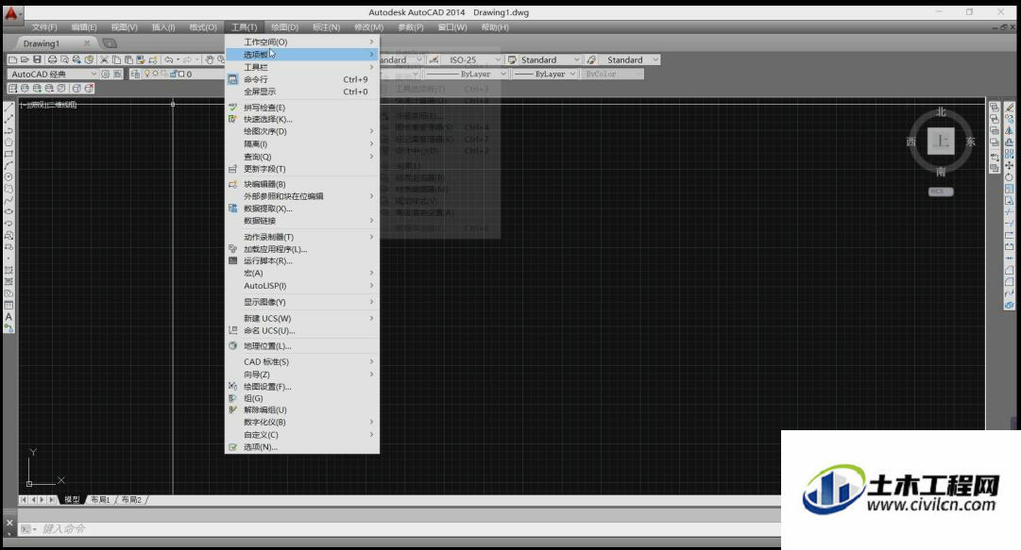The image size is (1021, 550).
Task: Click the WCS label under the ViewCube
Action: coord(941,192)
